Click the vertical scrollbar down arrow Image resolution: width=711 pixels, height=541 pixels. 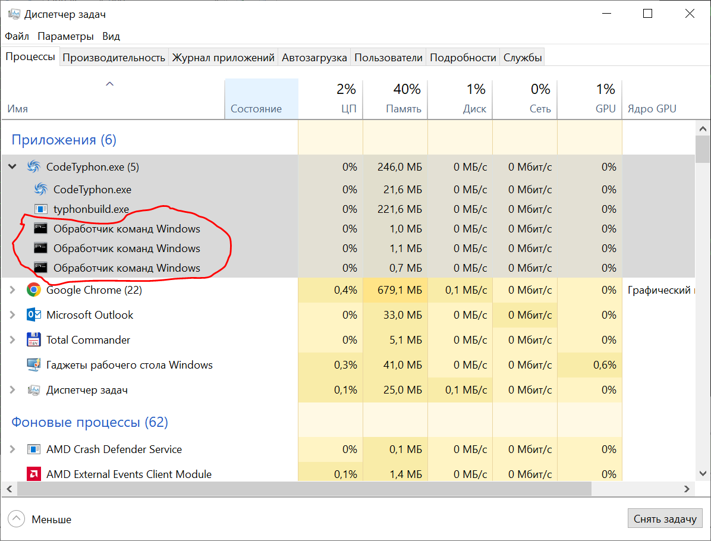click(x=703, y=473)
